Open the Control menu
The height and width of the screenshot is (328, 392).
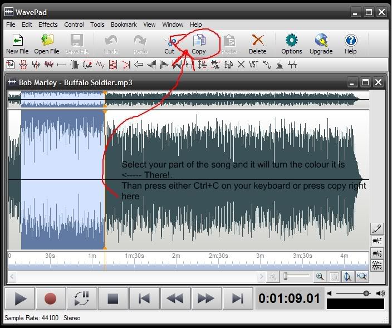point(74,25)
